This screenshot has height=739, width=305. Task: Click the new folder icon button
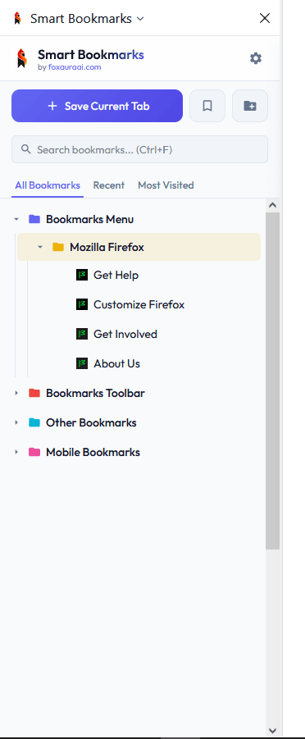pos(250,106)
